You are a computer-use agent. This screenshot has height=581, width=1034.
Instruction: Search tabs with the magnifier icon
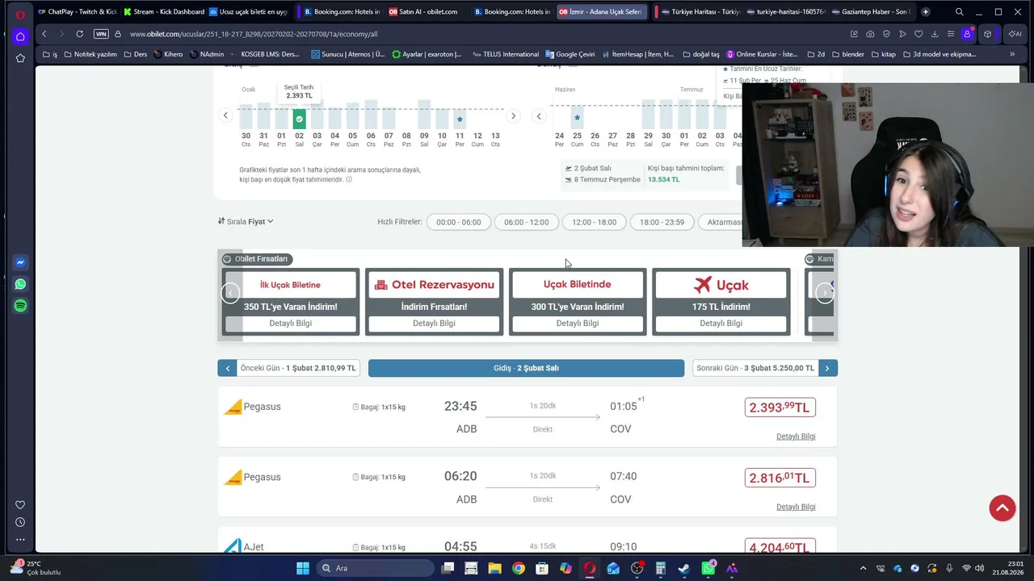(960, 12)
